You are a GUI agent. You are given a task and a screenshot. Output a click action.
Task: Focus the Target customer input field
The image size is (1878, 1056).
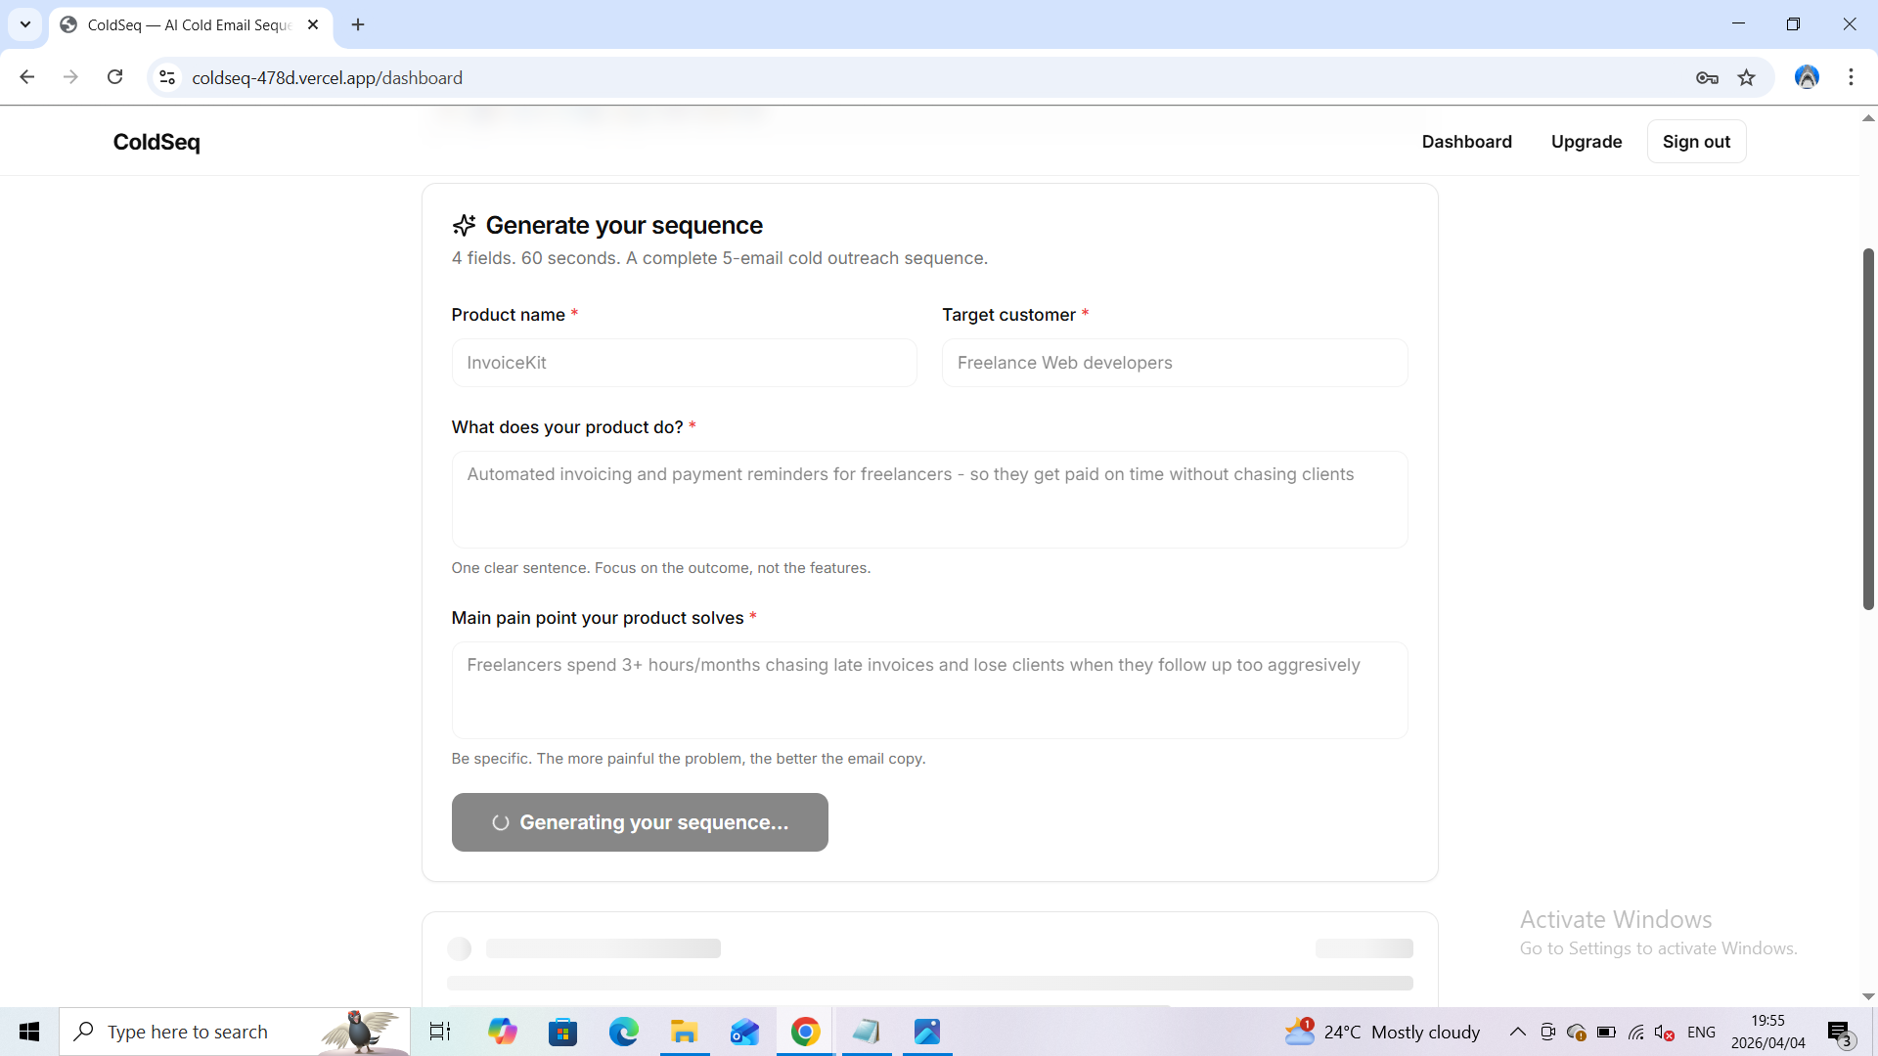pos(1174,363)
